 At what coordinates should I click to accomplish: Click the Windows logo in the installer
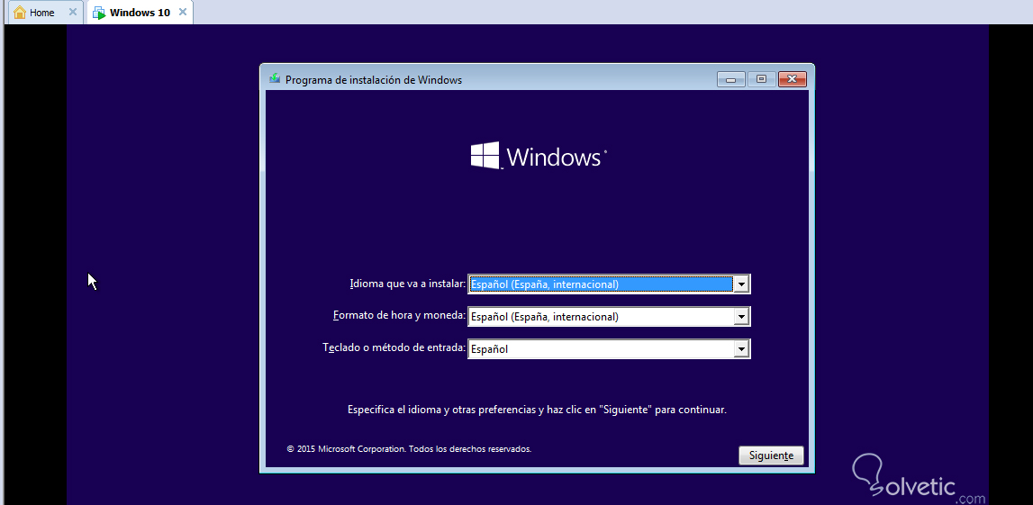[x=539, y=156]
